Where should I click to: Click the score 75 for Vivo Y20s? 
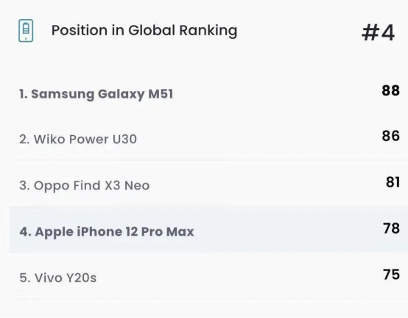point(391,275)
